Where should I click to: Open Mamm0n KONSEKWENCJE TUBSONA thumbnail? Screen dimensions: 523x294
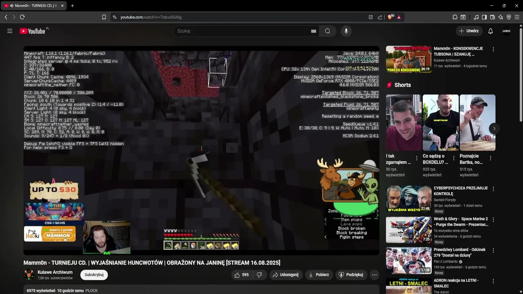[409, 59]
